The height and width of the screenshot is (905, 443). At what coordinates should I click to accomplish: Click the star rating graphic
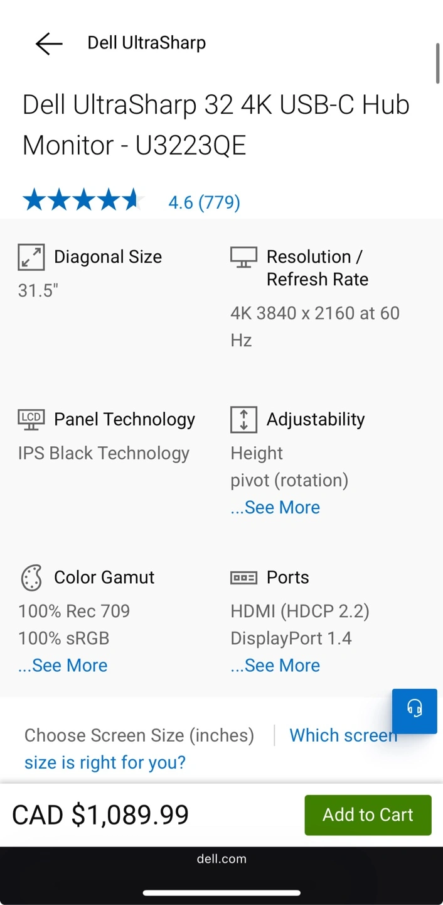point(82,201)
